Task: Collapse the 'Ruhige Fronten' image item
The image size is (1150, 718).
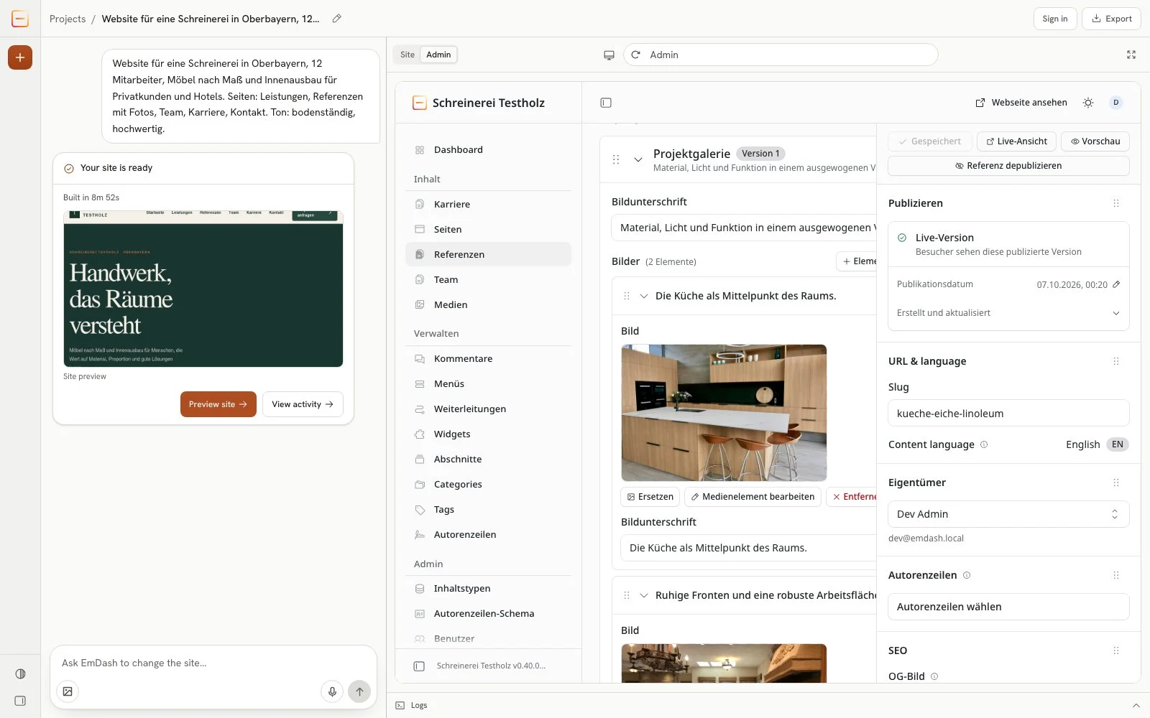Action: pos(644,595)
